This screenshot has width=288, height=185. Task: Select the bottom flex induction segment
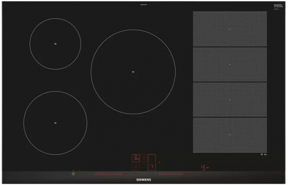point(230,135)
